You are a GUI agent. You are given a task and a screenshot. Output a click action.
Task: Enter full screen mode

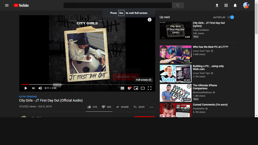(150, 88)
